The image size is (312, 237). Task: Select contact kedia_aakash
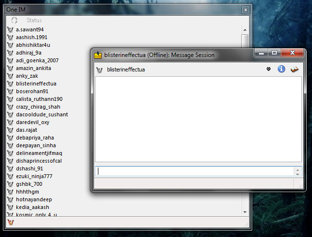click(x=32, y=207)
